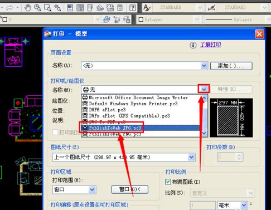Screen dimensions: 271x210
Task: Close the 打印 - 模型 dialog
Action: tap(259, 34)
